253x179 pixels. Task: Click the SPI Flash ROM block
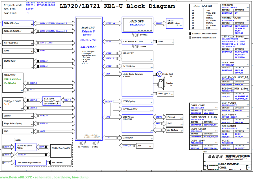[137, 109]
